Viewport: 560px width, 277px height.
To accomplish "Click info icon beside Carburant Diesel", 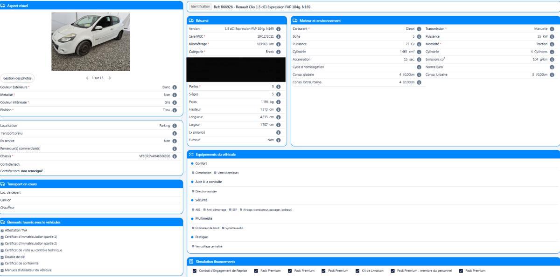I will tap(419, 29).
